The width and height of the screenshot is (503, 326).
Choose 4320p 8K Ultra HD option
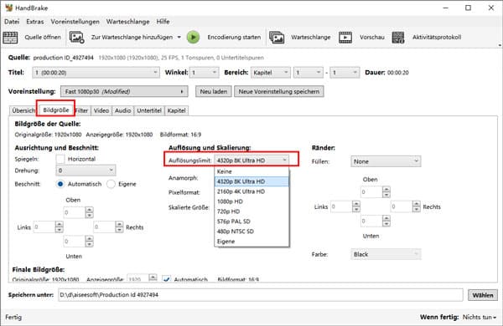tap(251, 181)
